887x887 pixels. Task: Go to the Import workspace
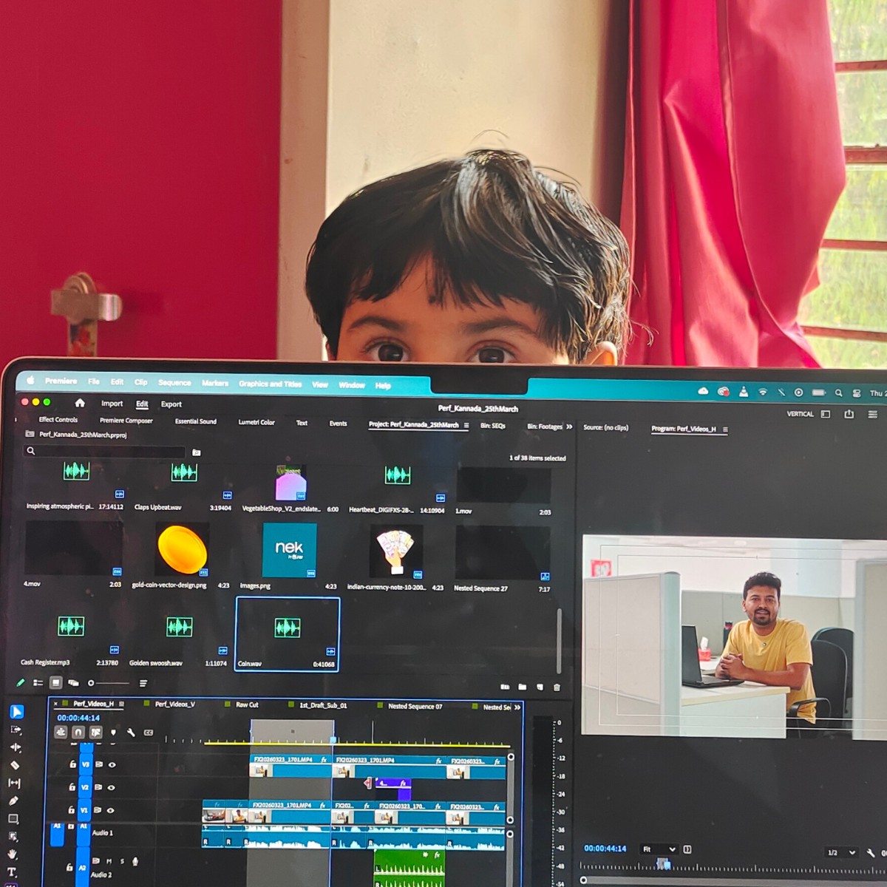pos(112,404)
